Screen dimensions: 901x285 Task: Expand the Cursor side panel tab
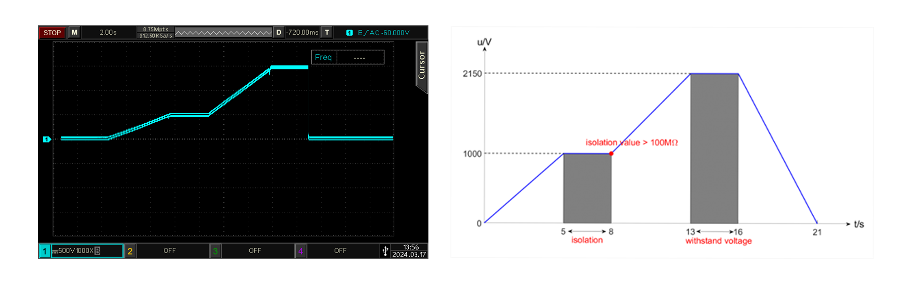click(421, 66)
